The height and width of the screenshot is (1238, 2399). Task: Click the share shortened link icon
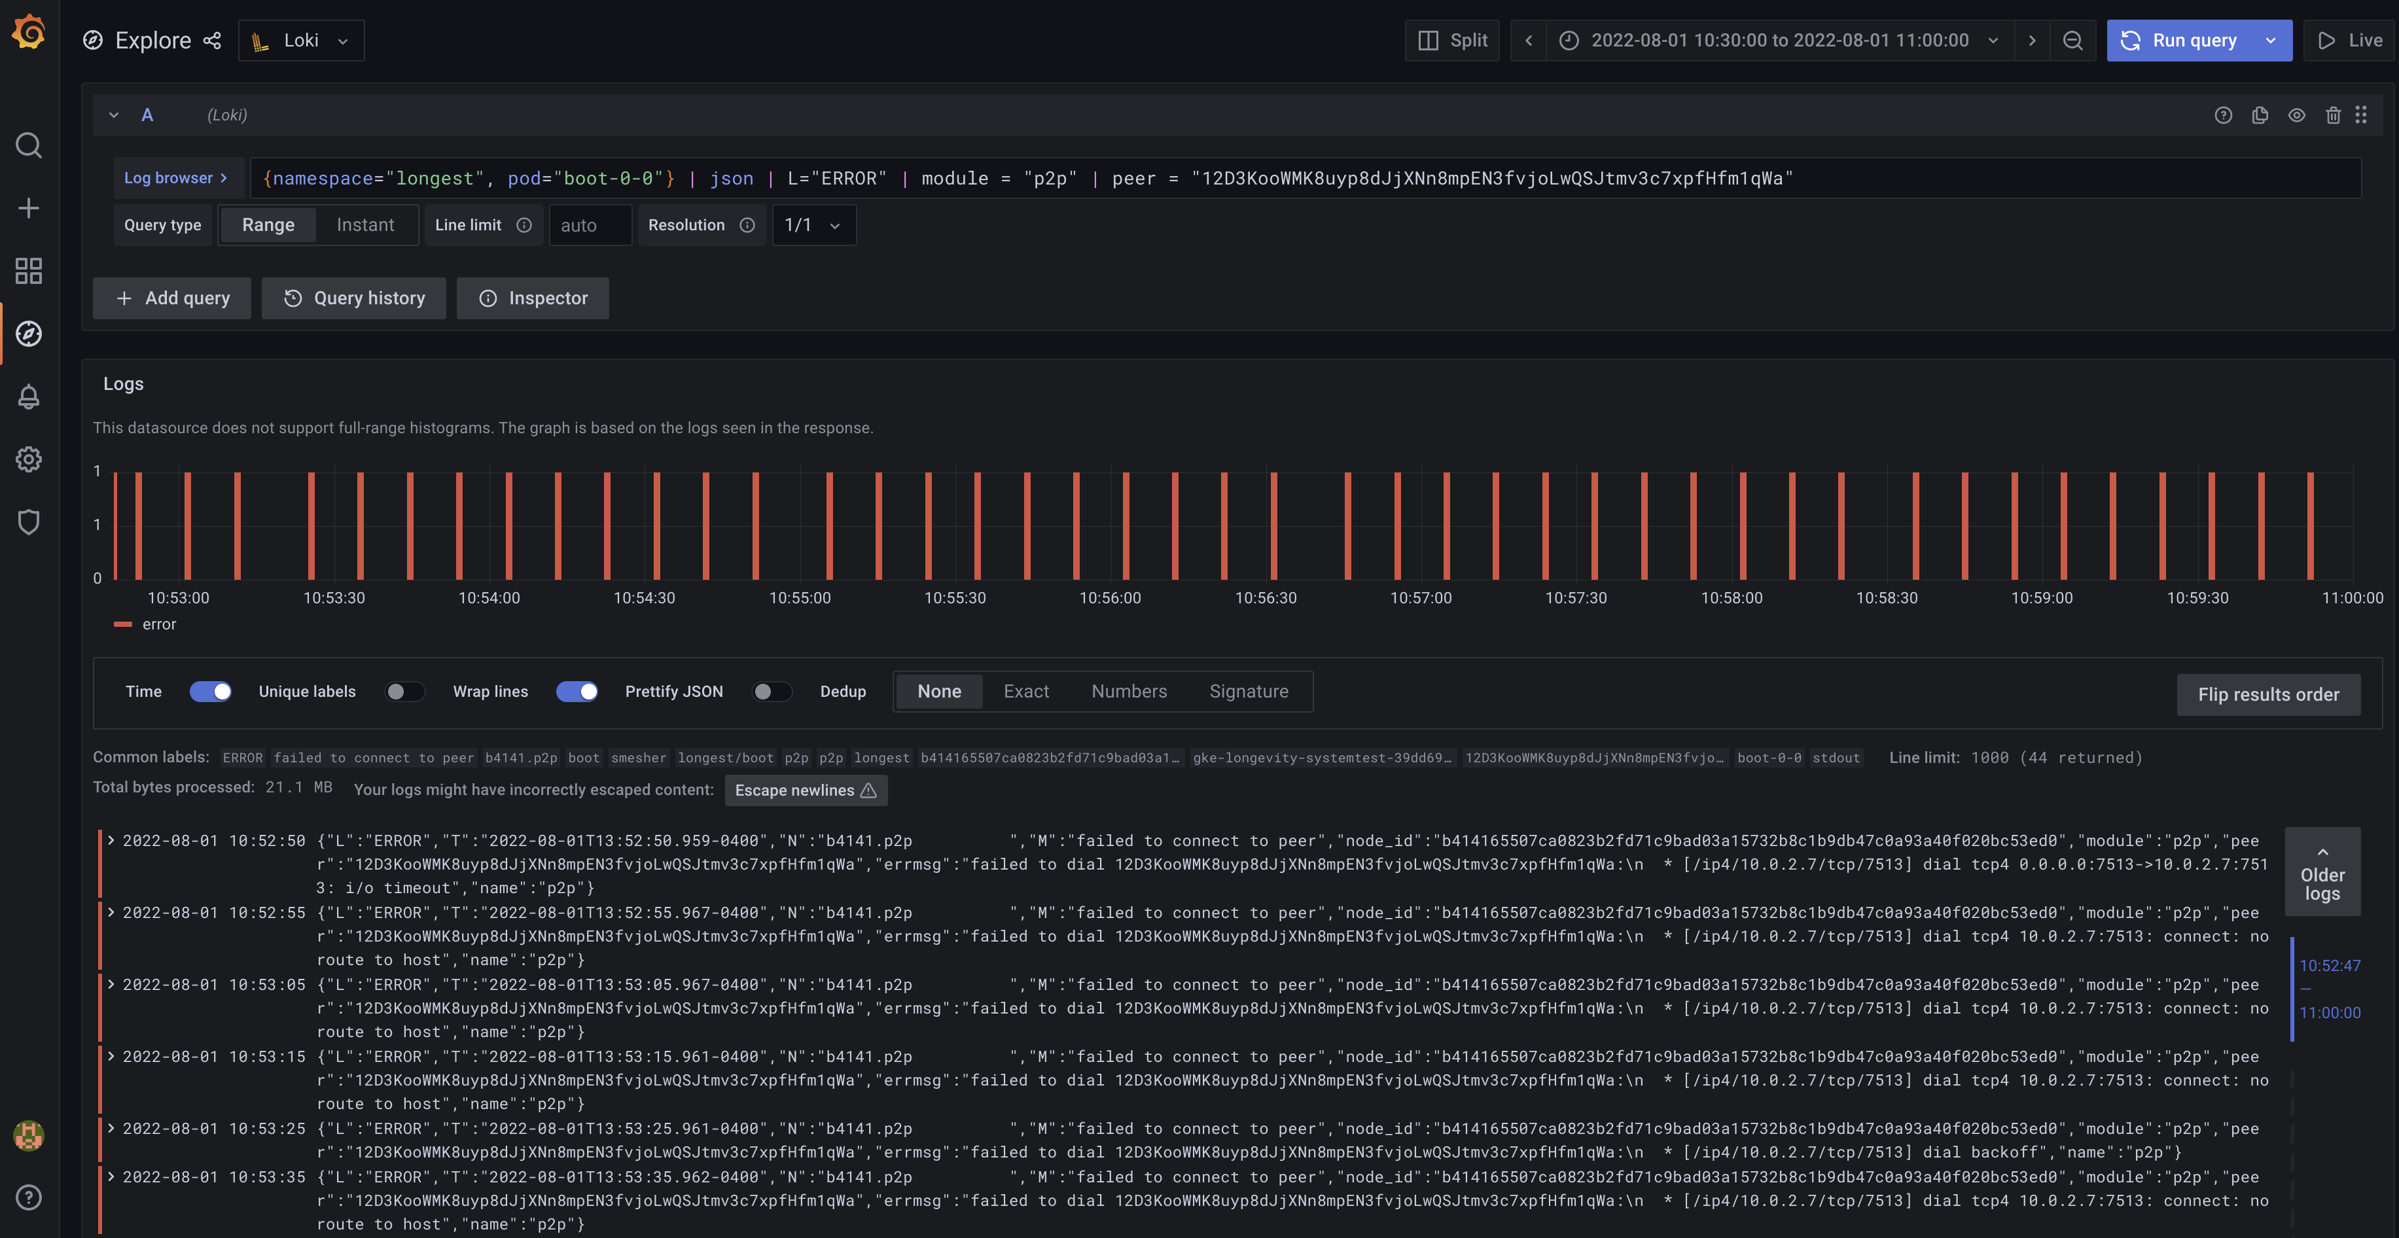click(212, 40)
